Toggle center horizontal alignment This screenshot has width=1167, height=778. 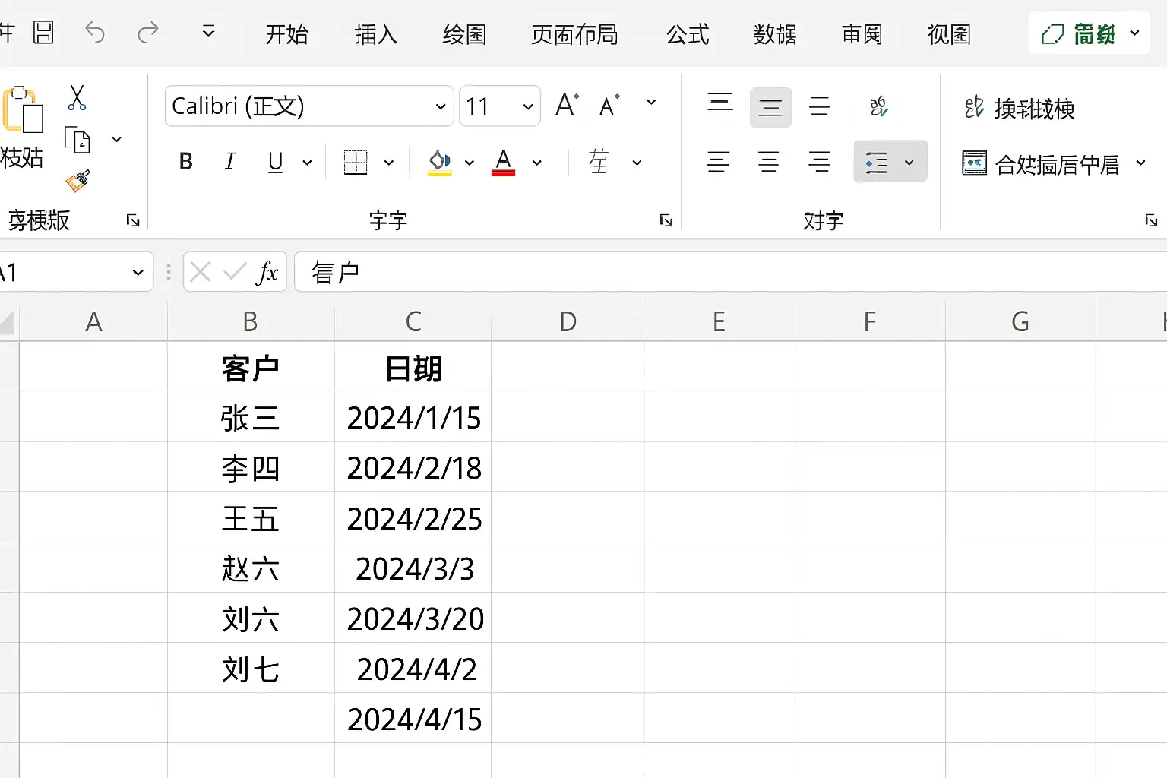(769, 162)
